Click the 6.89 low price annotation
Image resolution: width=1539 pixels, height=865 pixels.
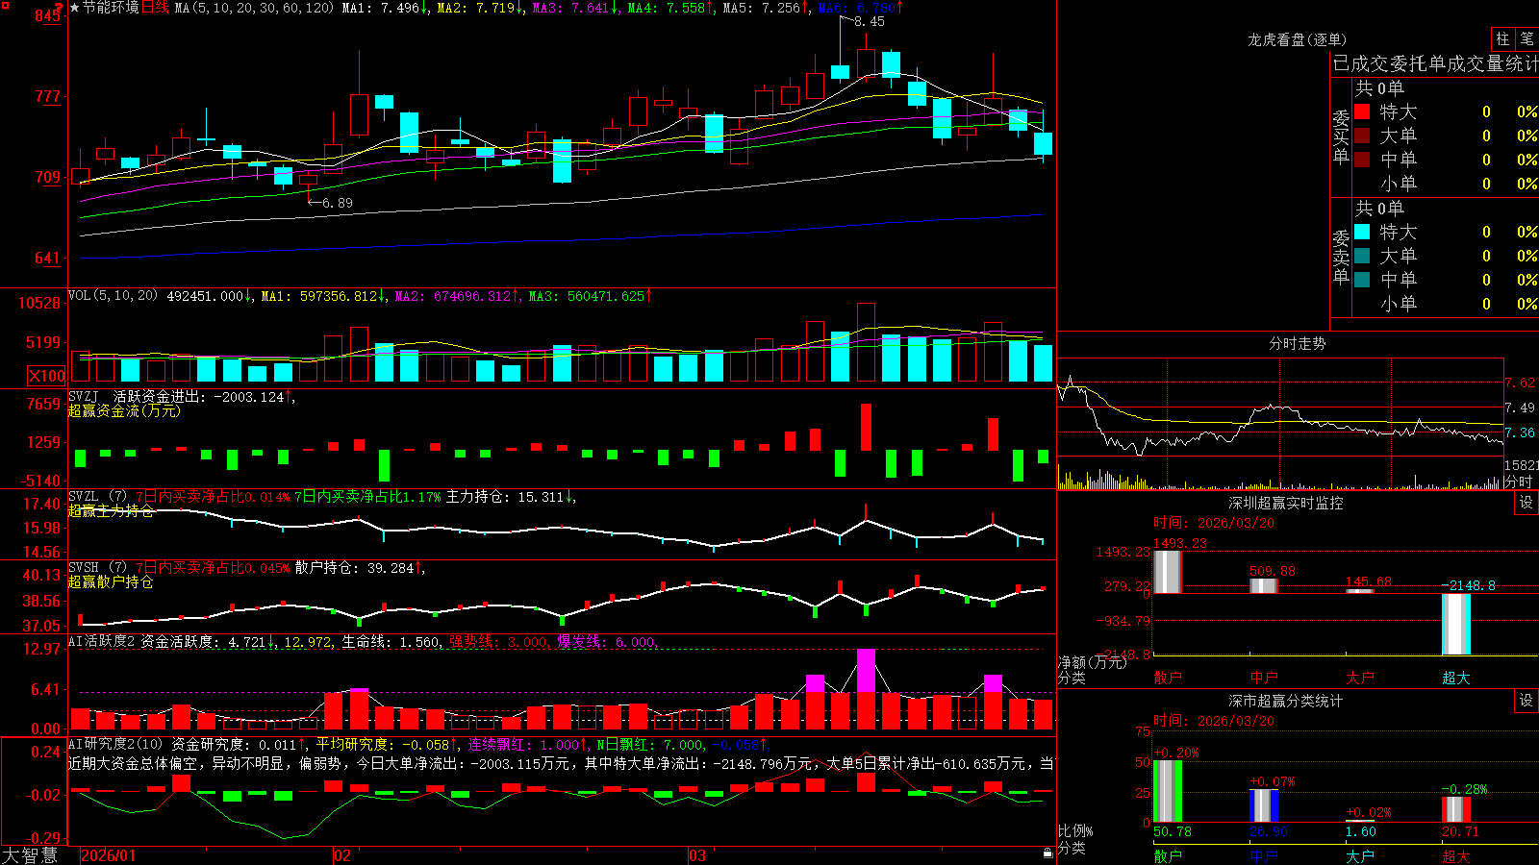coord(337,203)
